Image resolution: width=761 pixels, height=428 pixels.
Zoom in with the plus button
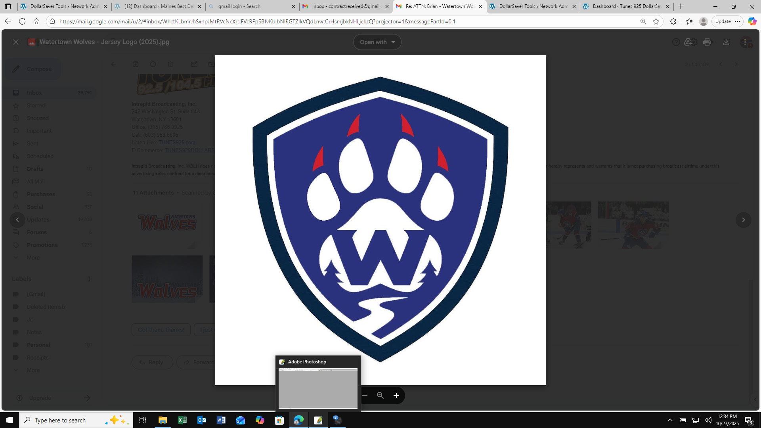point(396,396)
